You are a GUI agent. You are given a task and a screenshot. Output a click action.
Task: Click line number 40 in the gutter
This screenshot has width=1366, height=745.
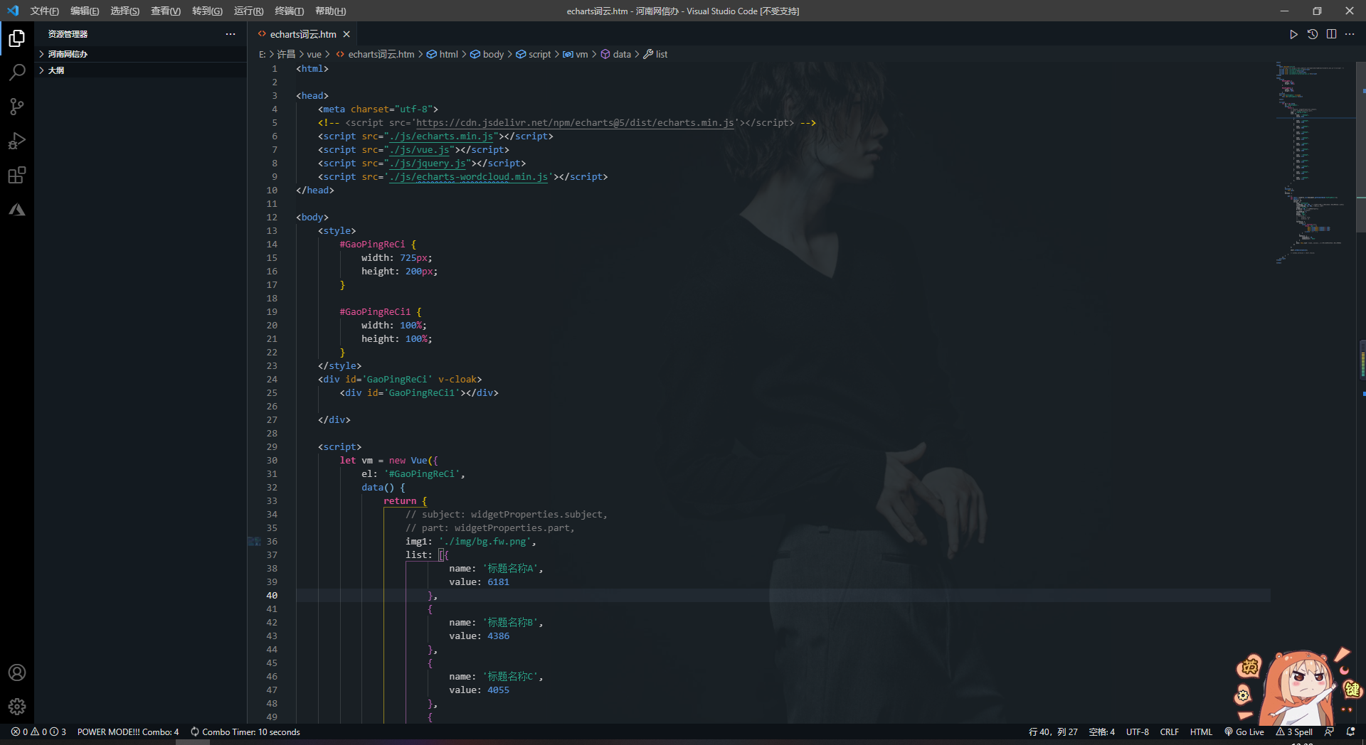coord(272,595)
